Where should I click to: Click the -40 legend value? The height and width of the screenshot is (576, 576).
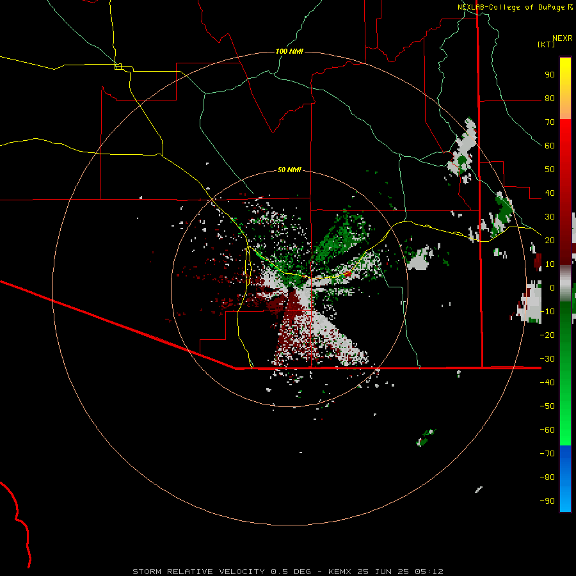[x=547, y=383]
